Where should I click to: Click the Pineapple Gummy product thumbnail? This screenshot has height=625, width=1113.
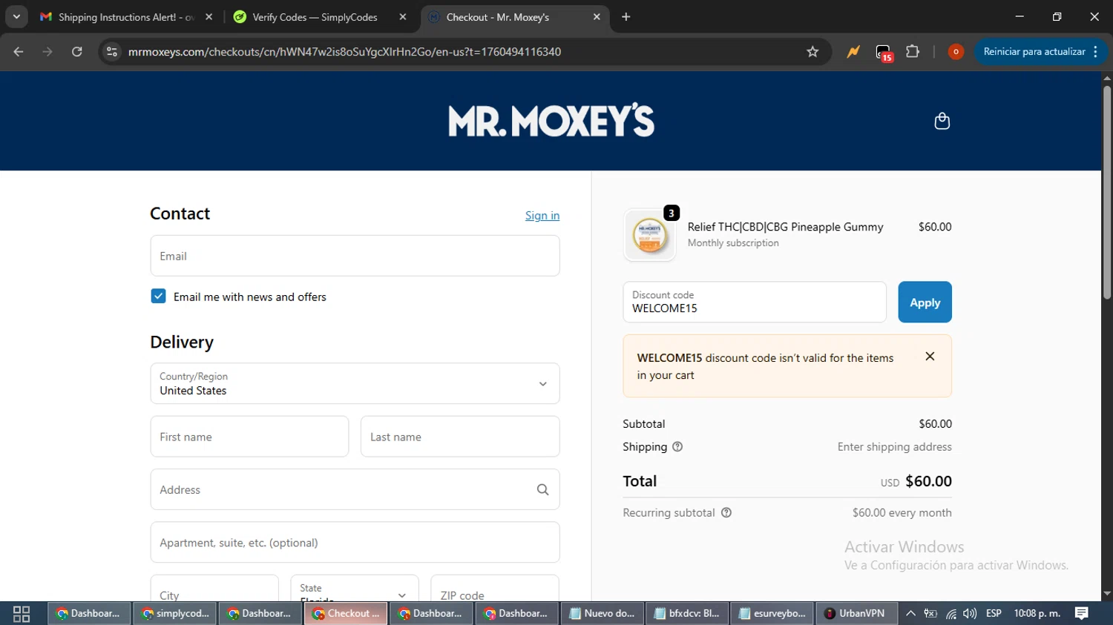coord(650,235)
